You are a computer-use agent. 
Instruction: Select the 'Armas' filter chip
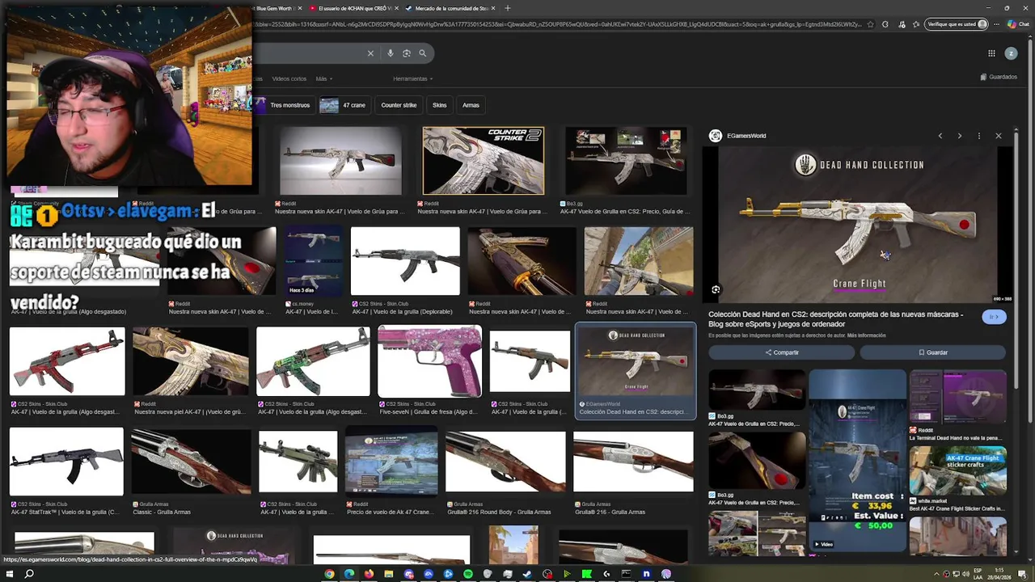point(471,105)
